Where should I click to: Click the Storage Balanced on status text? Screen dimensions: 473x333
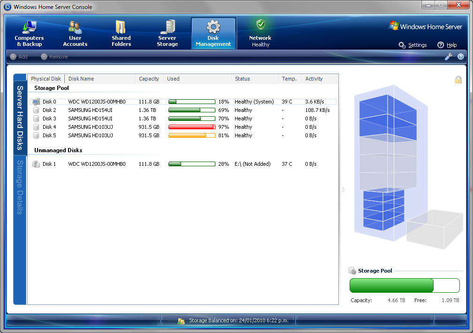pos(238,320)
